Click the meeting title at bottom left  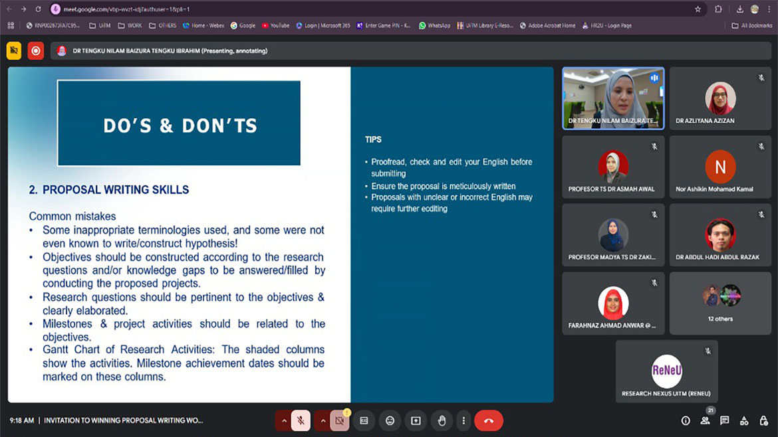tap(124, 420)
